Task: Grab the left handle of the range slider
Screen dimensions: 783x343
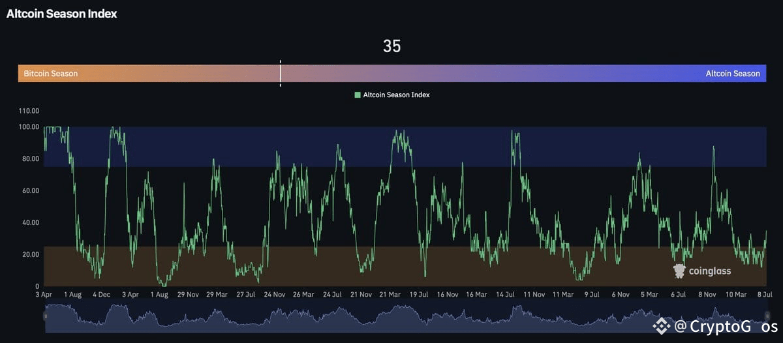Action: [x=46, y=316]
